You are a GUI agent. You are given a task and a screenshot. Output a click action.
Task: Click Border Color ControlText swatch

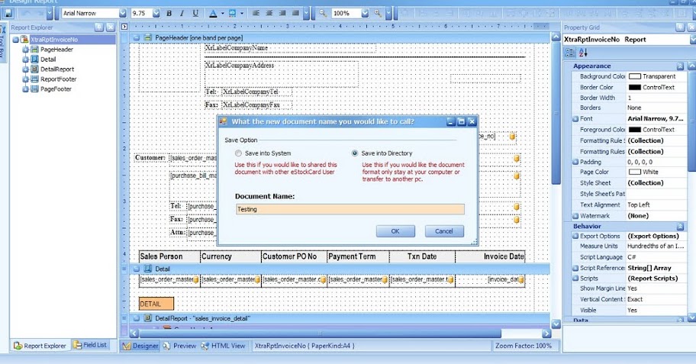pyautogui.click(x=635, y=88)
